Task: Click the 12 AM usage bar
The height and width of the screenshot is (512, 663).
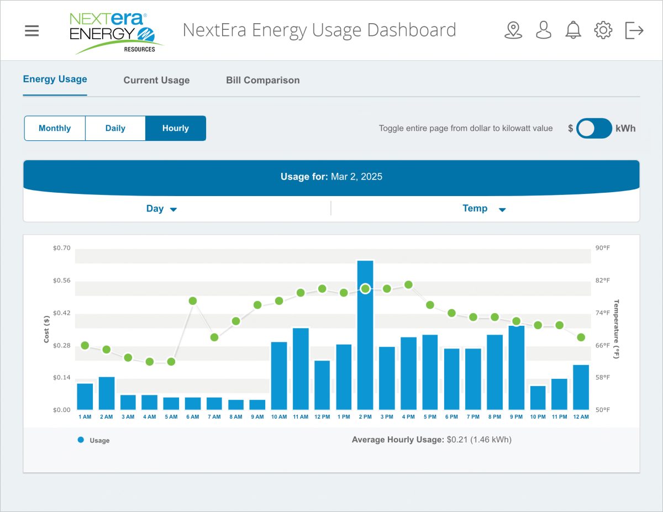Action: (581, 387)
